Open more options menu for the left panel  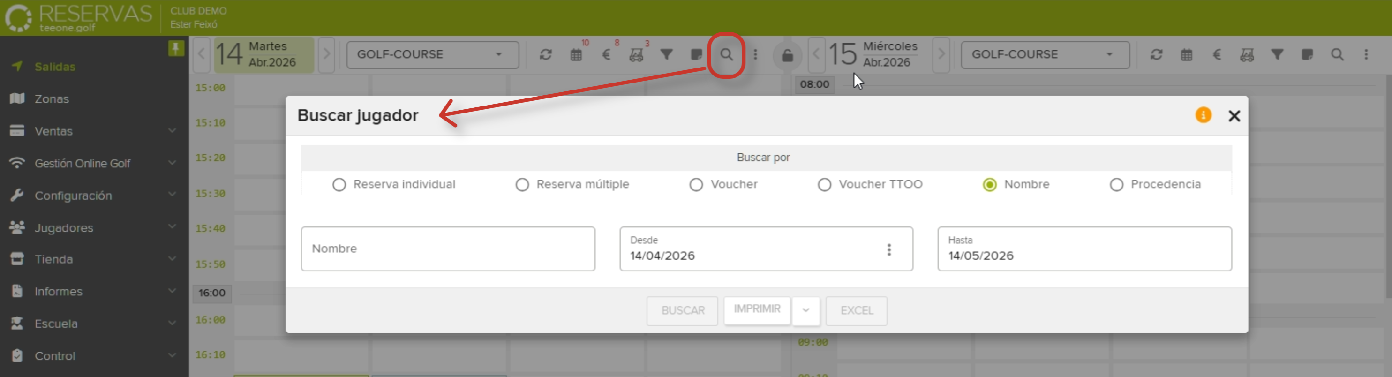pyautogui.click(x=755, y=54)
